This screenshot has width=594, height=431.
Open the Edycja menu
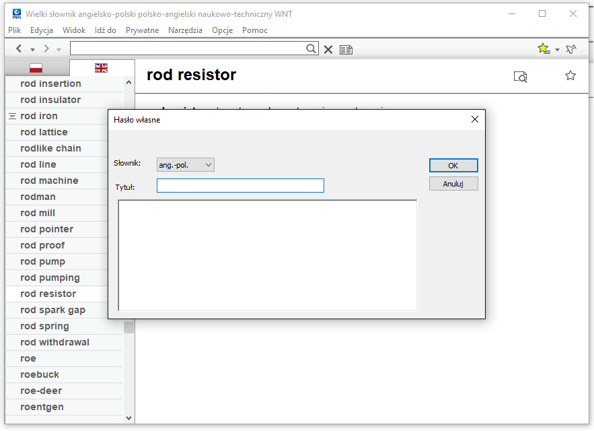point(42,30)
